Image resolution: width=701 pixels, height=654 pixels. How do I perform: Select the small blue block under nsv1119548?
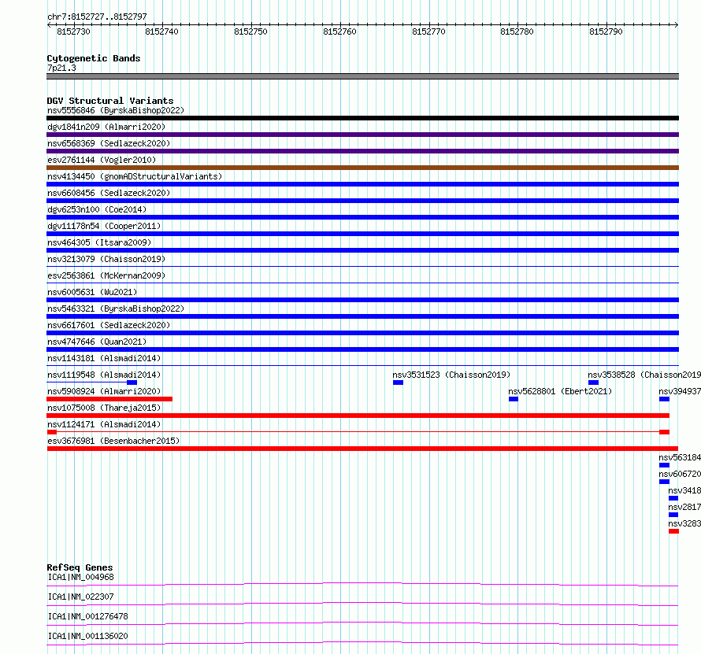coord(132,382)
